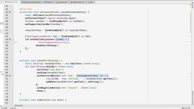Image resolution: width=194 pixels, height=109 pixels.
Task: Collapse the addNote method at line 80
Action: (x=13, y=100)
